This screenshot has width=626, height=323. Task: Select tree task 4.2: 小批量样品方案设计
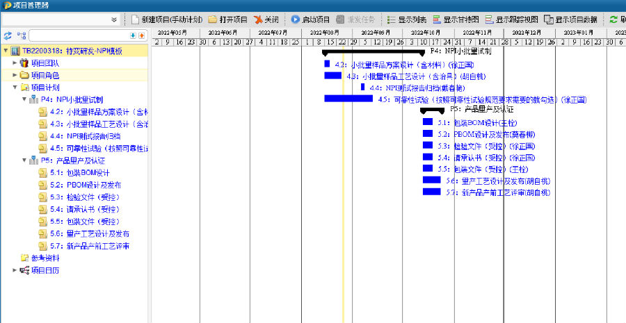[99, 112]
